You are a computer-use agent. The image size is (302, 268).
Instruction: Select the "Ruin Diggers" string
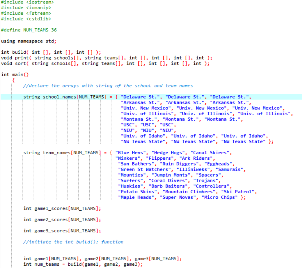click(x=179, y=164)
